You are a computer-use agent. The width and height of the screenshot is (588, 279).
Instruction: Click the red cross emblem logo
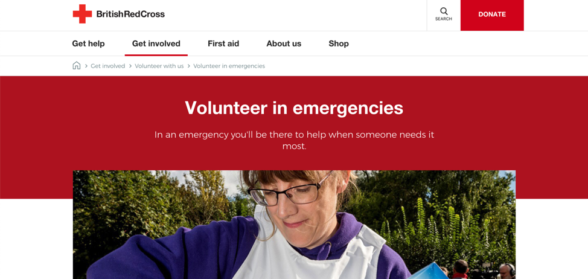[82, 14]
